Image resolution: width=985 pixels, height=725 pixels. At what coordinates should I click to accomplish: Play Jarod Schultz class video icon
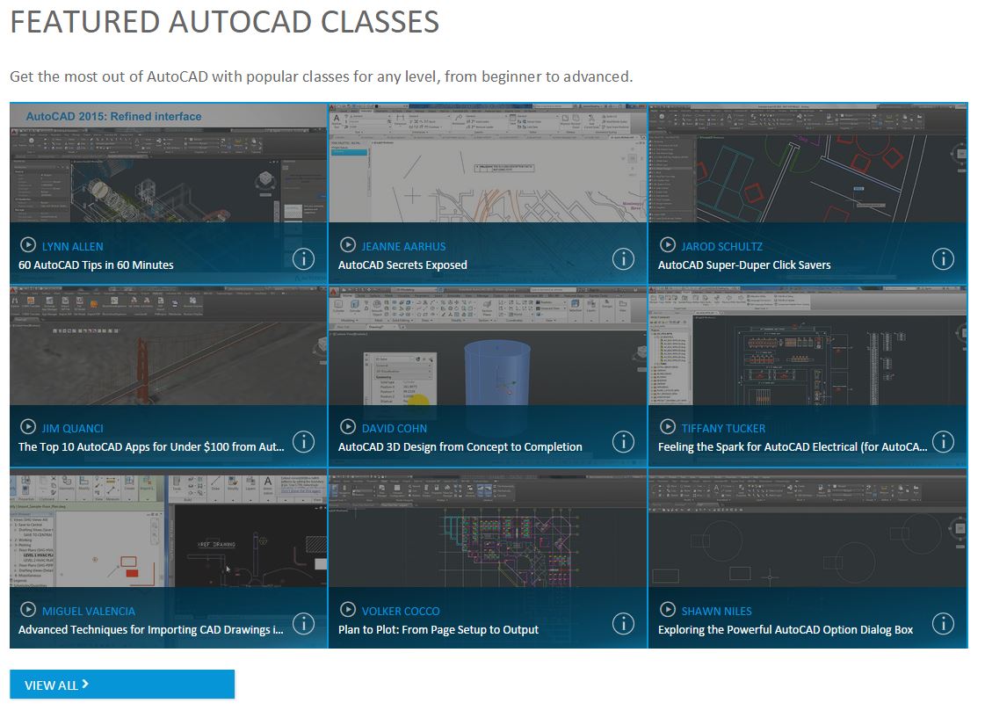point(668,244)
